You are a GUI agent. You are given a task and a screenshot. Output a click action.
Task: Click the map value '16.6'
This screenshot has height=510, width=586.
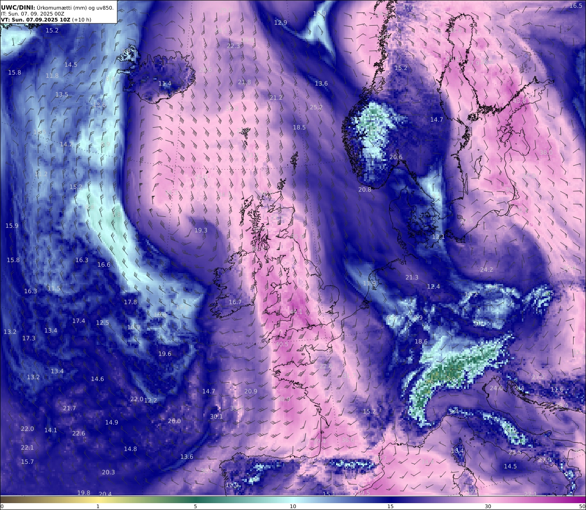coord(104,264)
